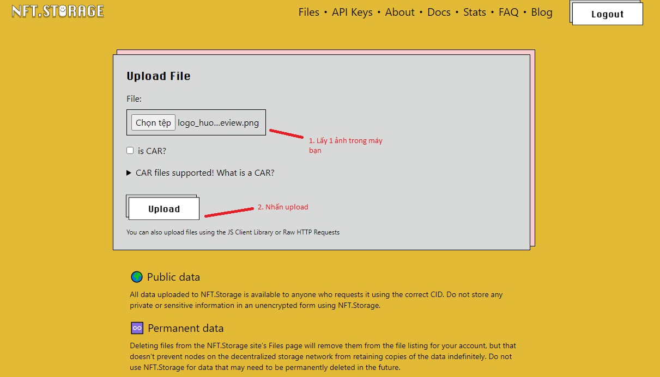Click the NFT.Storage logo

[x=58, y=11]
